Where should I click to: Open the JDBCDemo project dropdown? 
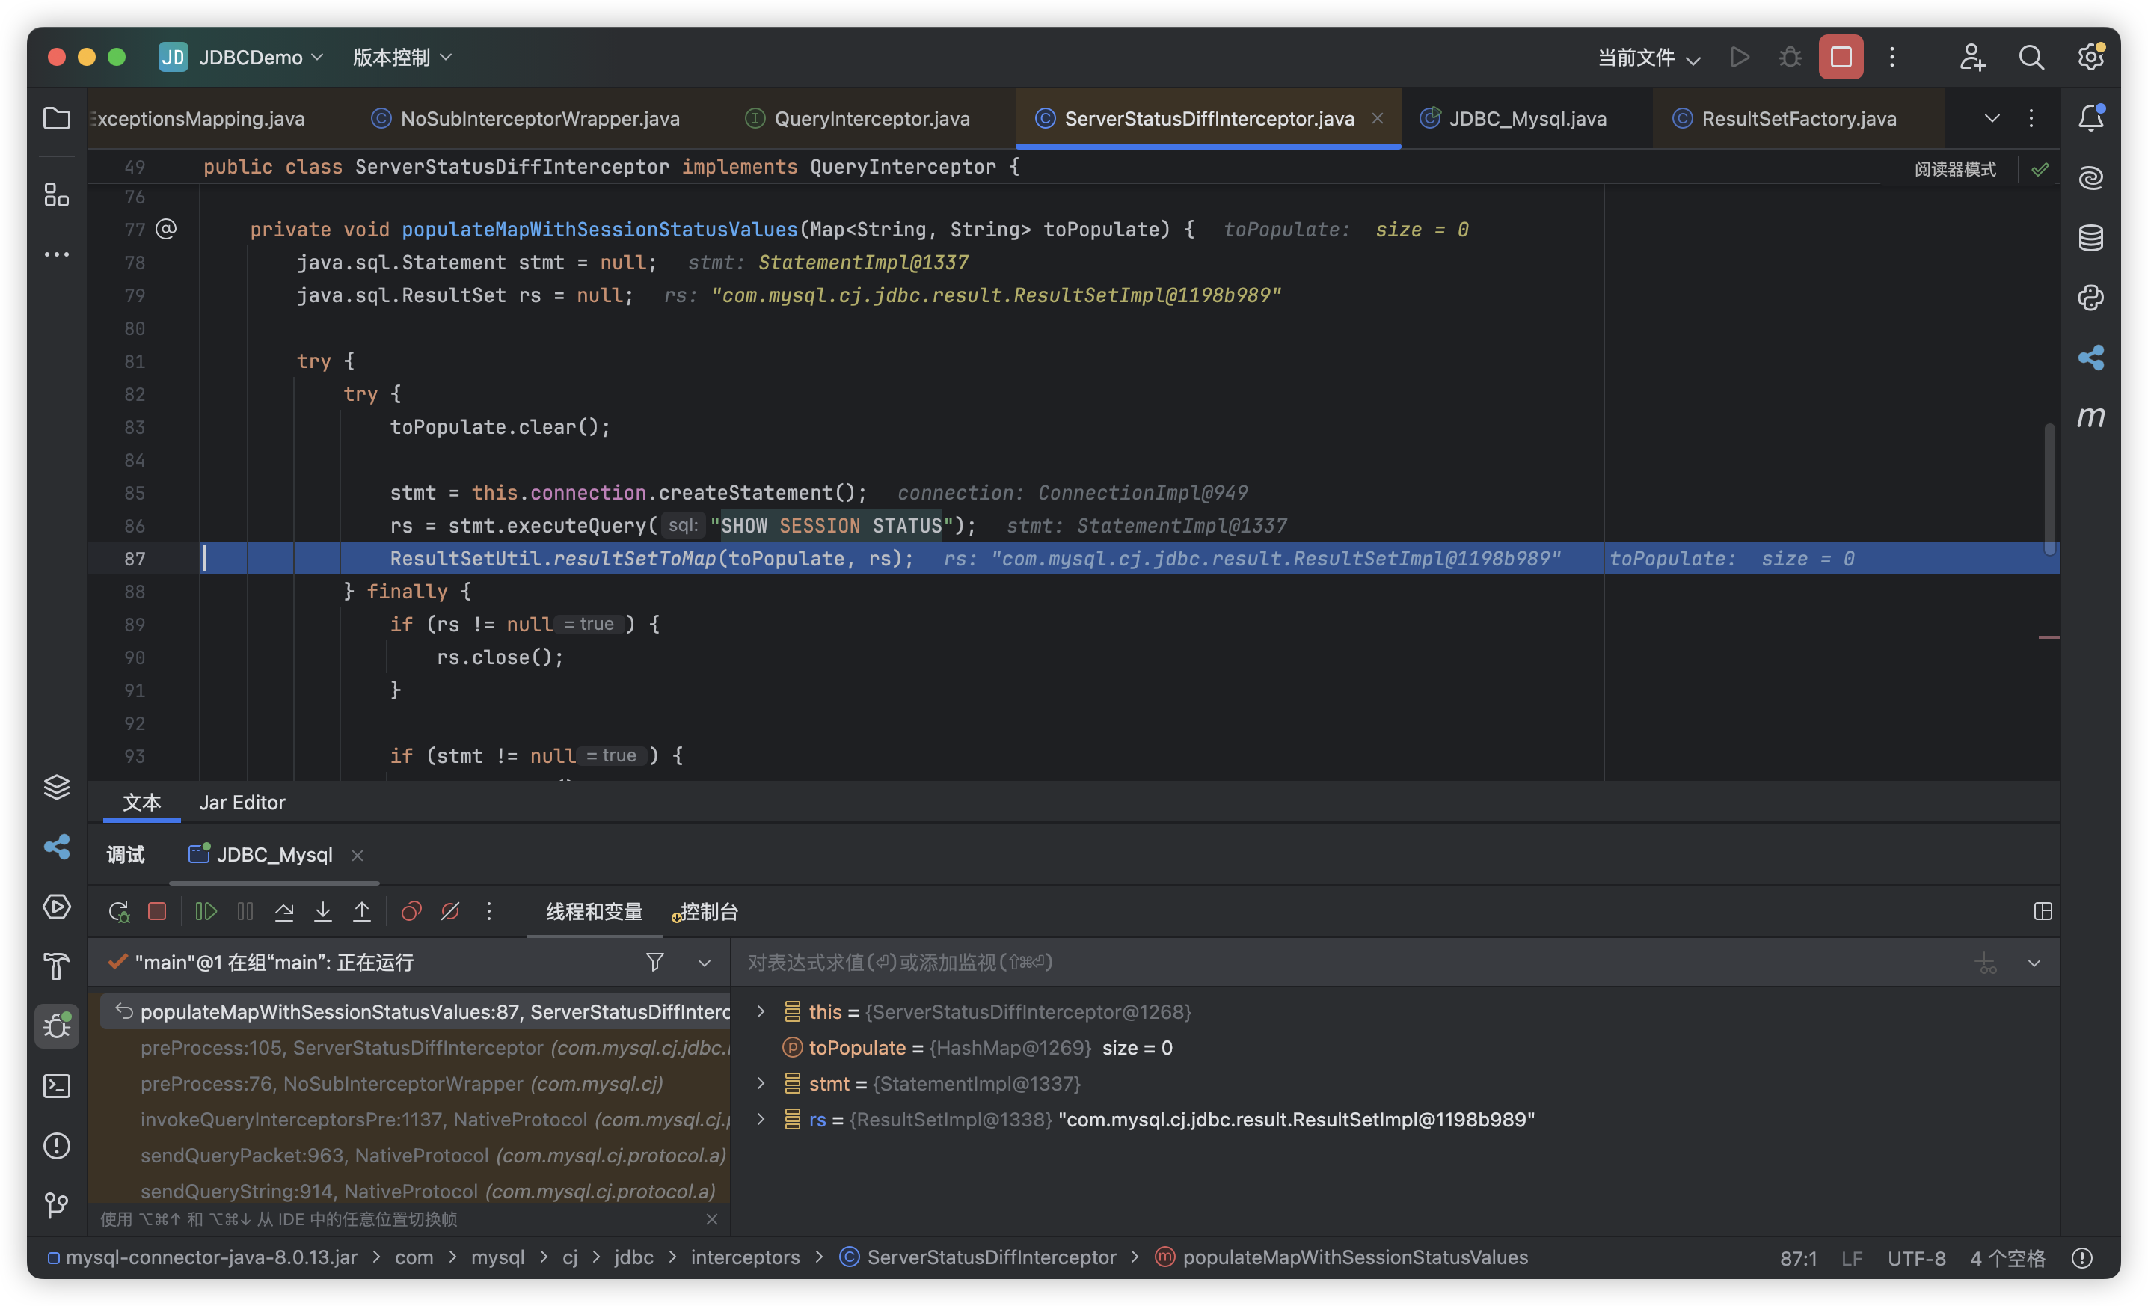pos(242,57)
